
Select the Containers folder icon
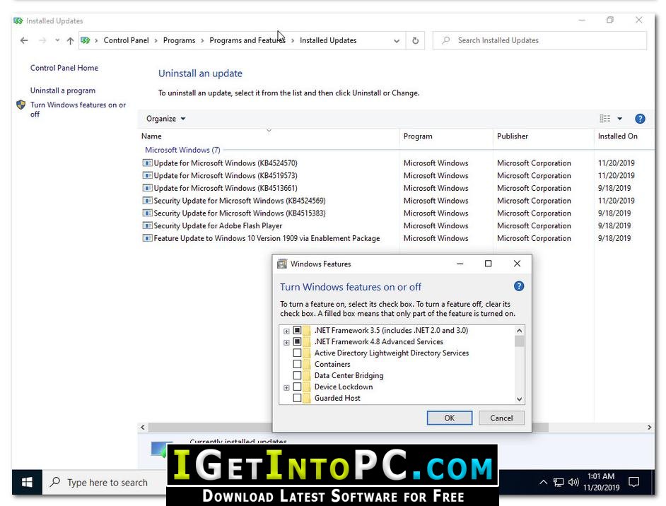pyautogui.click(x=307, y=364)
